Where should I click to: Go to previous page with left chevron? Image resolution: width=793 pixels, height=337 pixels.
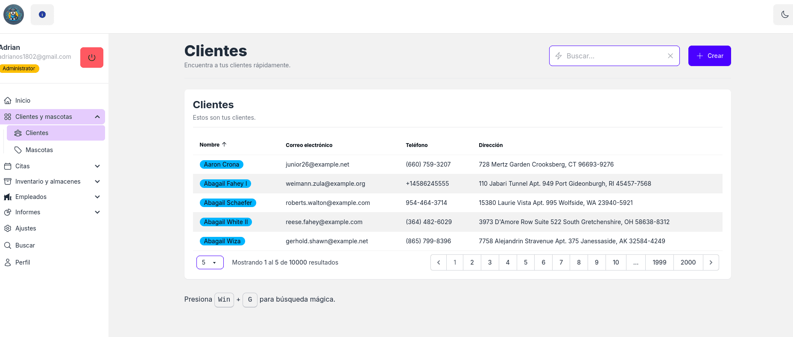(x=439, y=262)
